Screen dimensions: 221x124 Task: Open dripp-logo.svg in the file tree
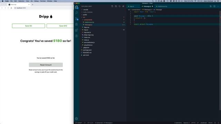tap(89, 35)
